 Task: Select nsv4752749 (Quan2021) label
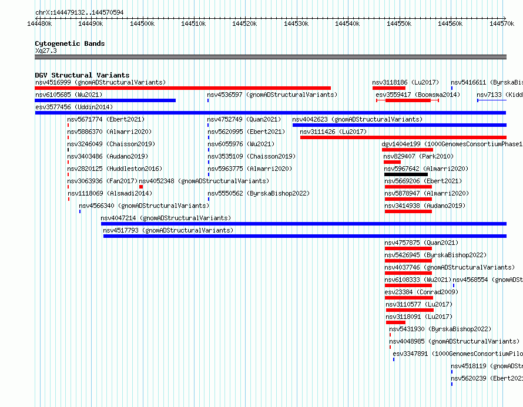(244, 119)
